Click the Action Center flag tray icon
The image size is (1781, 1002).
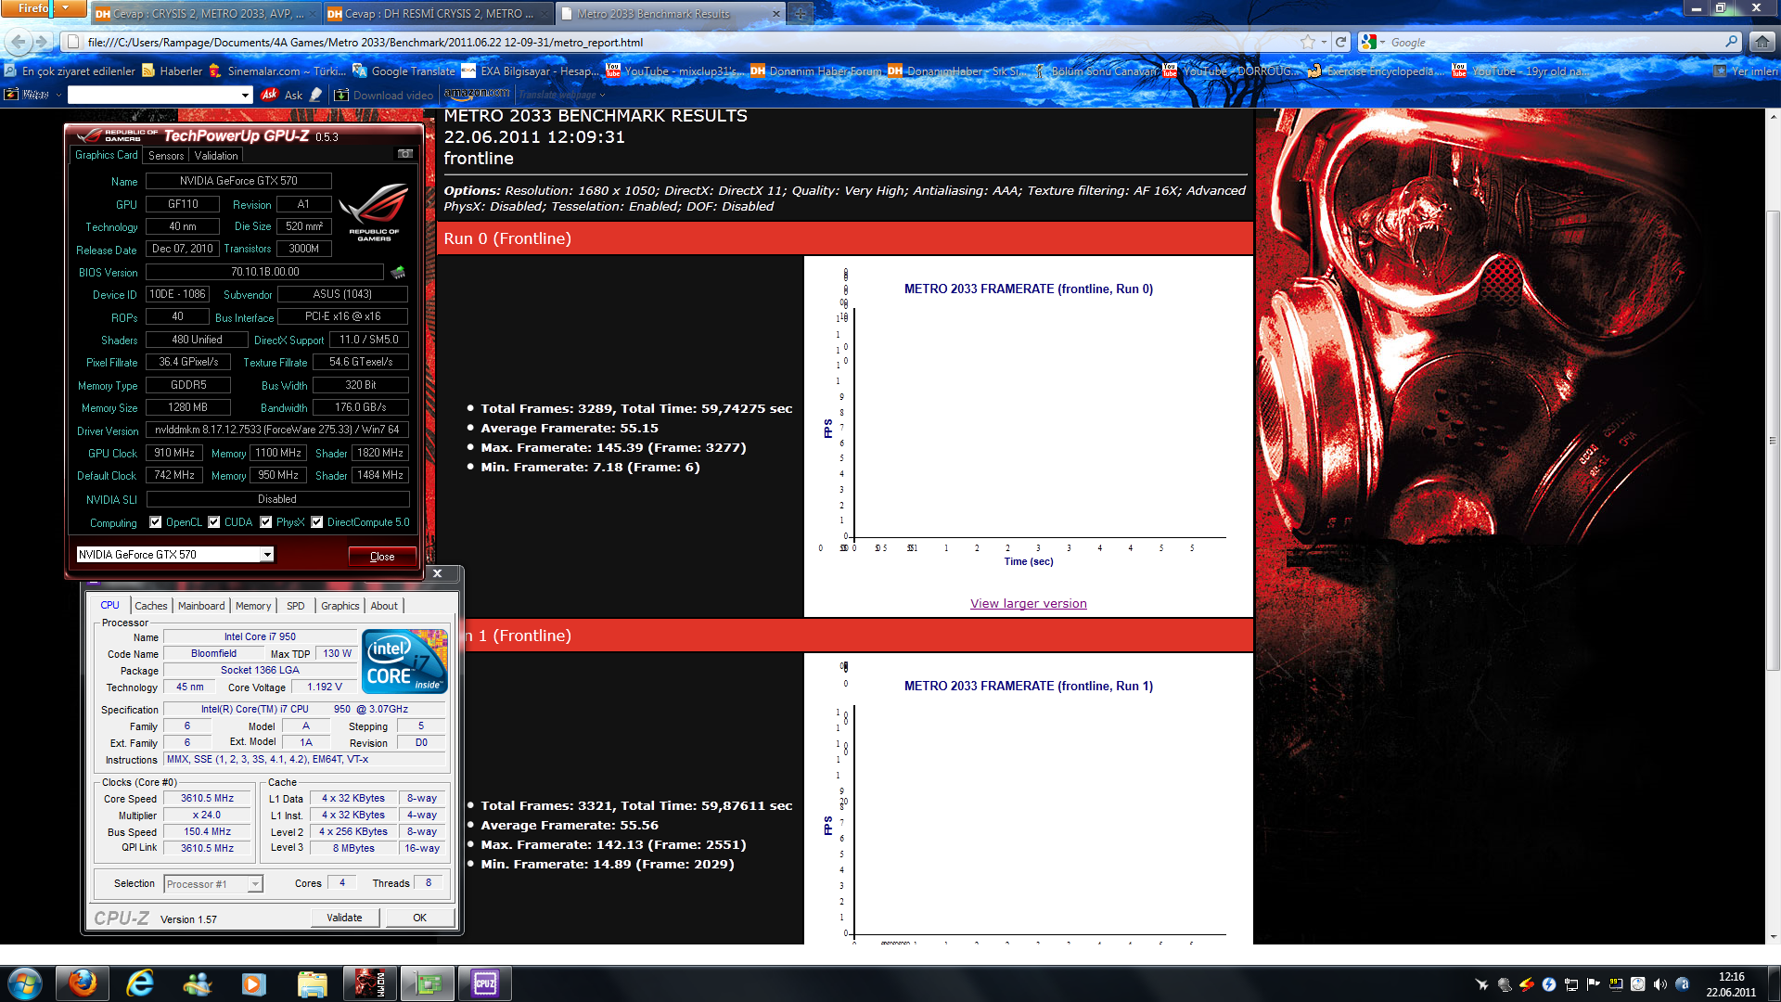[1593, 984]
